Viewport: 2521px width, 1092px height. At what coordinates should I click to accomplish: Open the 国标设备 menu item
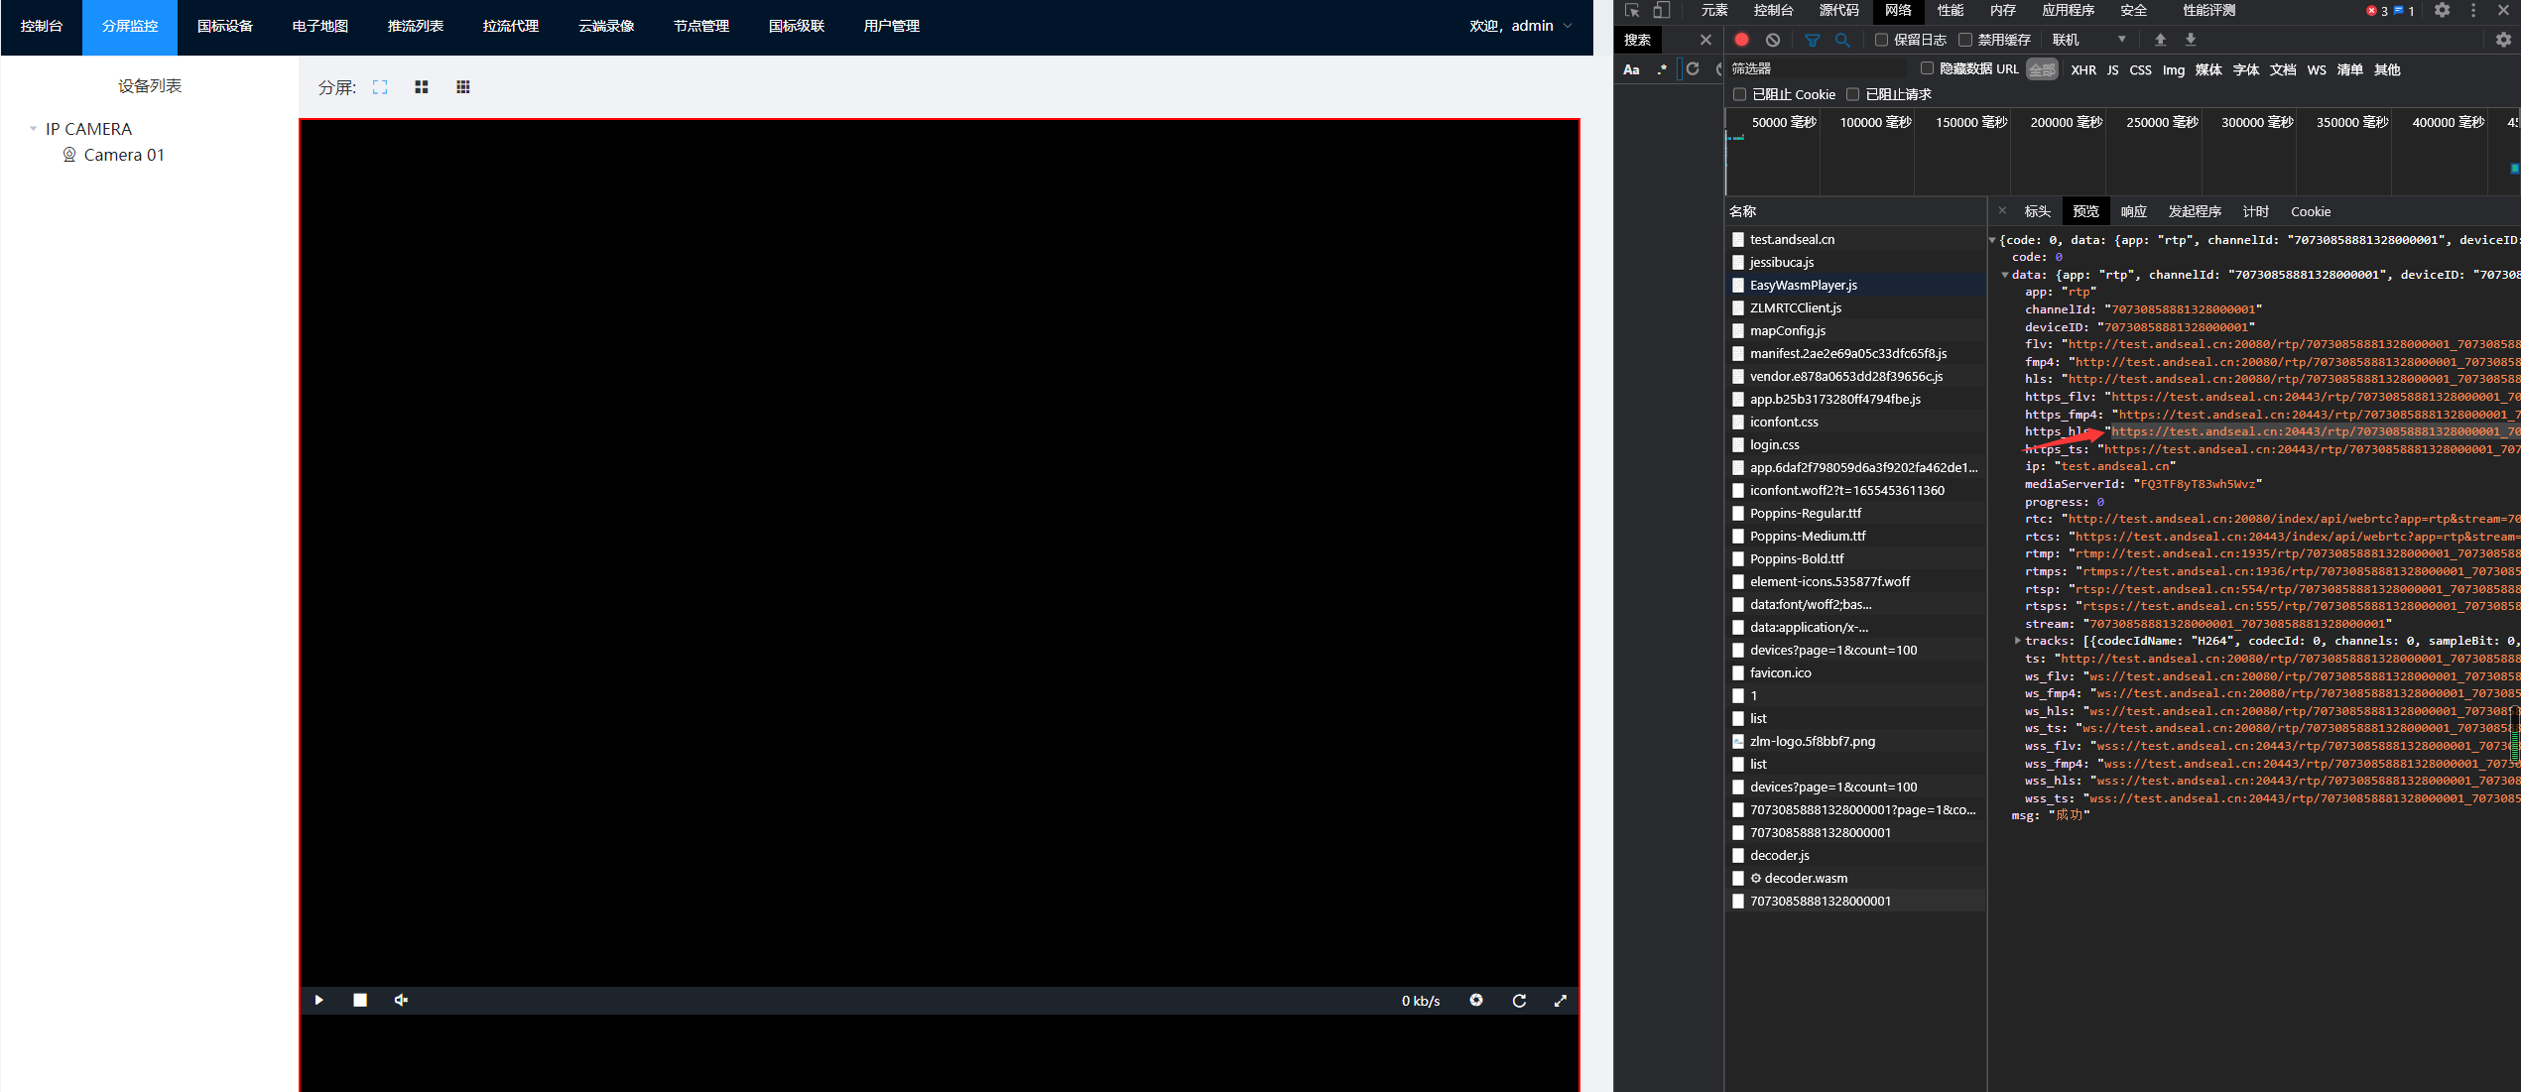[225, 27]
